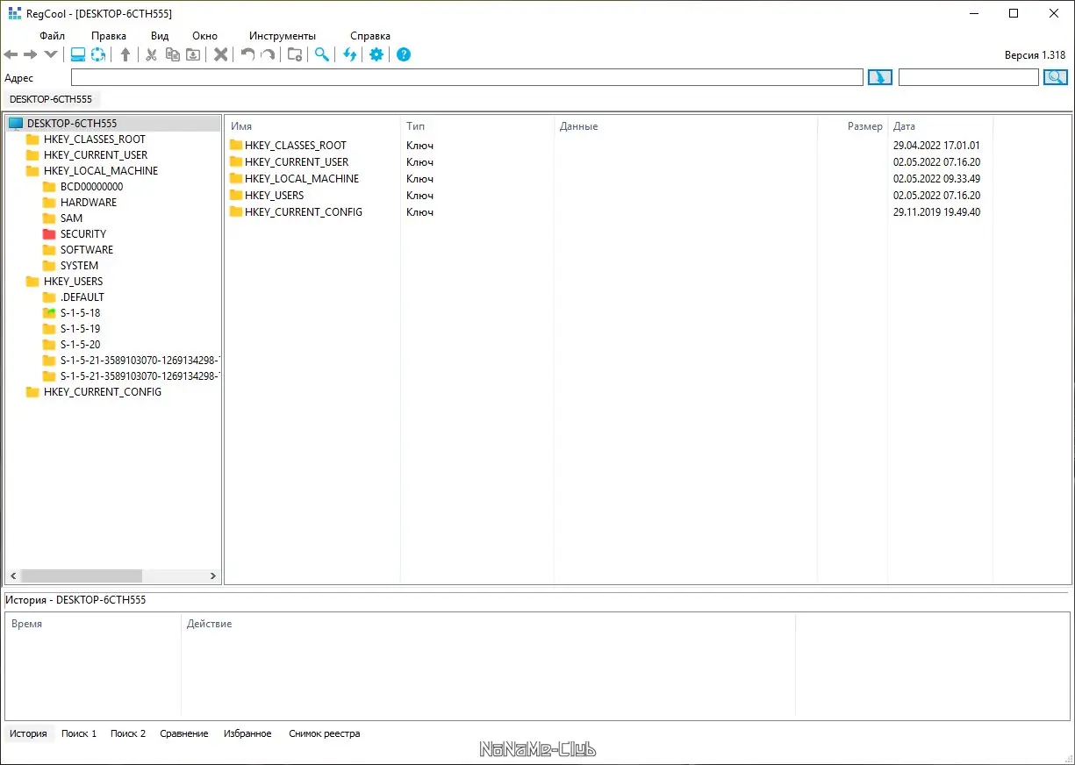Go up one level with up arrow
Screen dimensions: 1075x765
pos(125,54)
